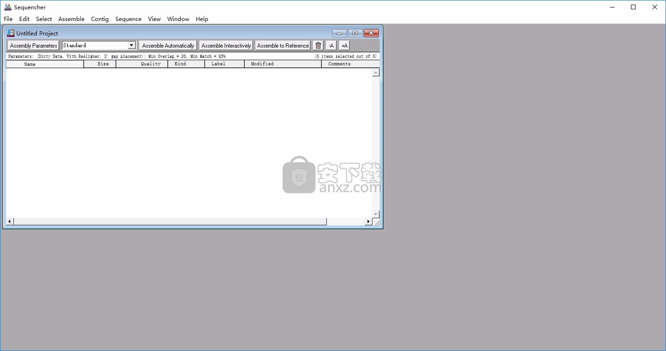Click the horizontal scrollbar thumb
This screenshot has height=351, width=666.
click(170, 221)
